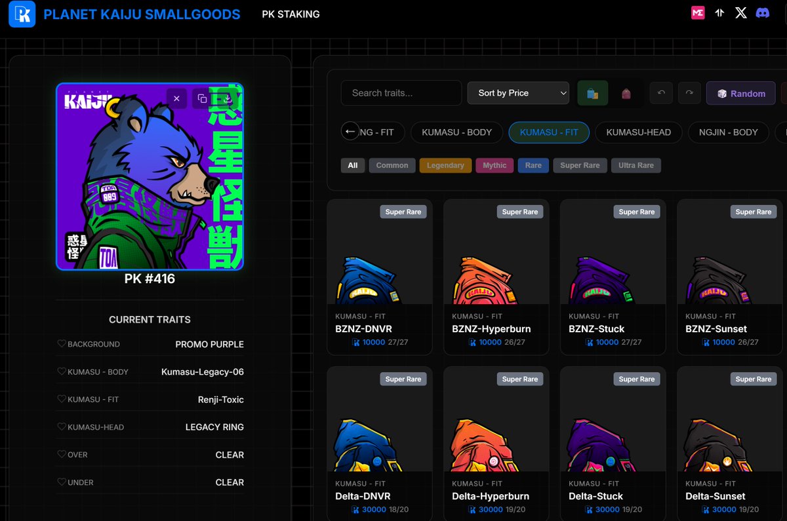Filter by Ultra Rare rarity

click(636, 165)
